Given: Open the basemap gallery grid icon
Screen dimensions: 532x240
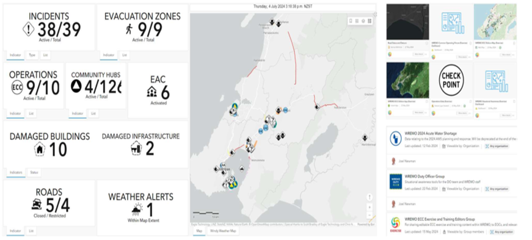Looking at the screenshot, I should pyautogui.click(x=370, y=21).
